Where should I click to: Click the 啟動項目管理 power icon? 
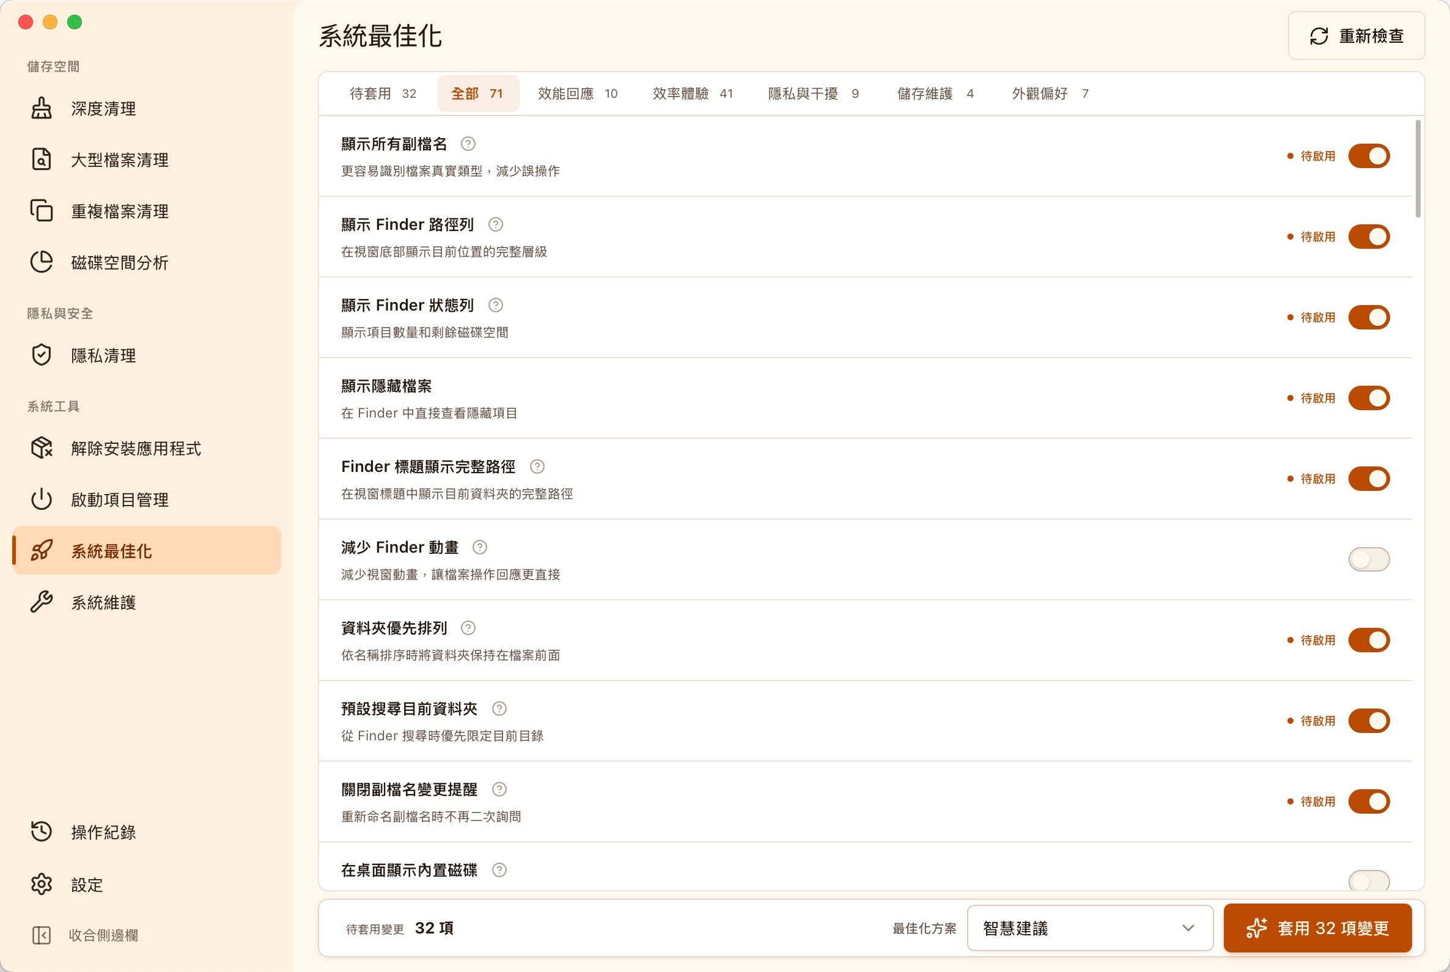click(42, 499)
